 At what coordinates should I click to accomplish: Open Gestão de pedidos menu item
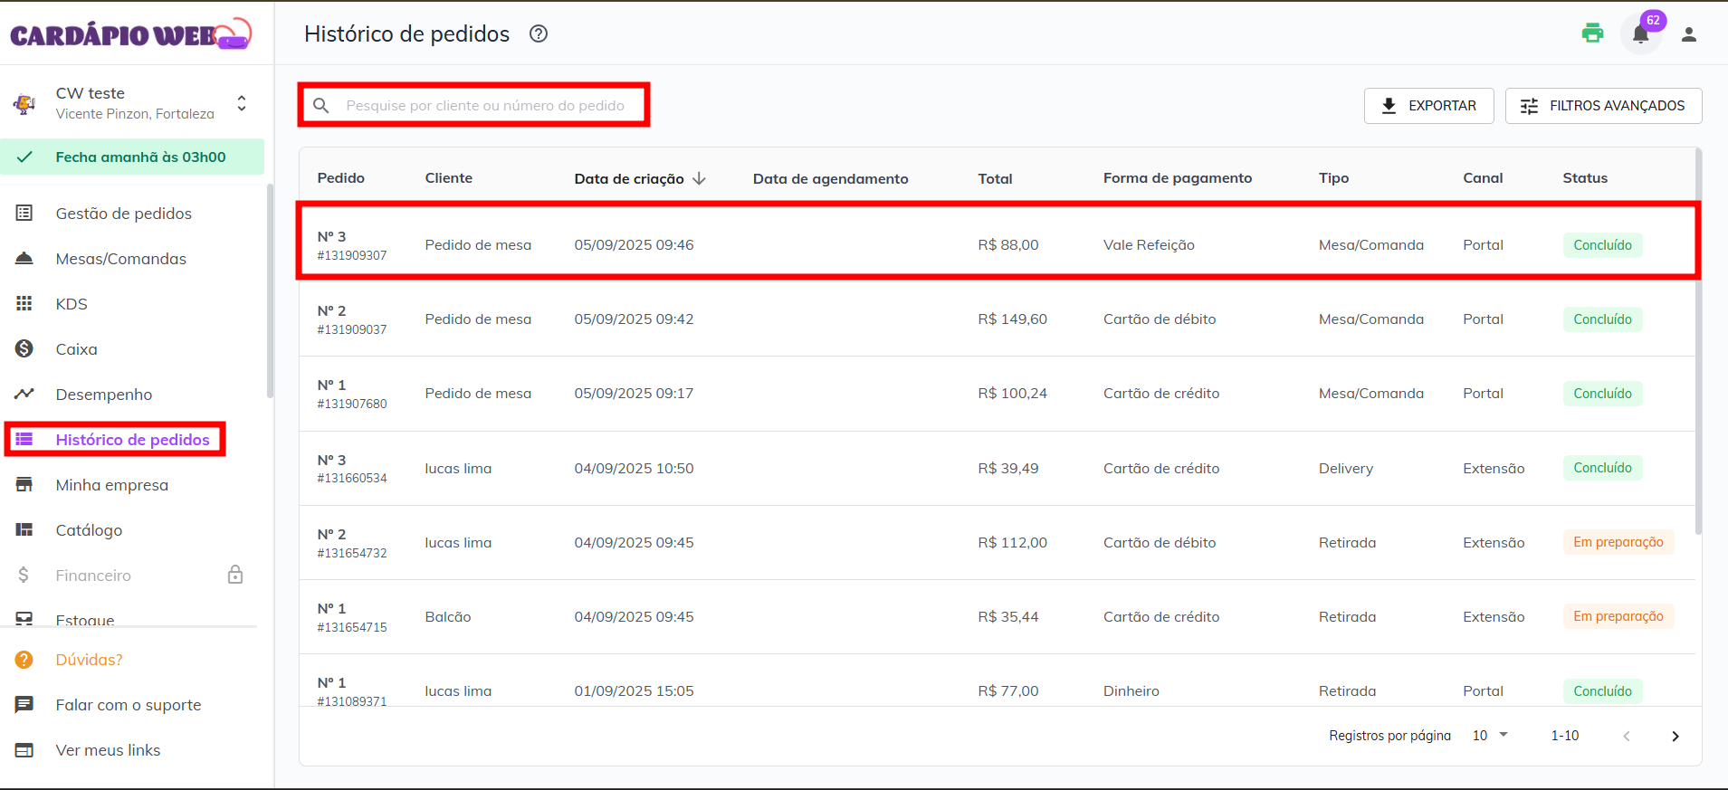pyautogui.click(x=123, y=214)
